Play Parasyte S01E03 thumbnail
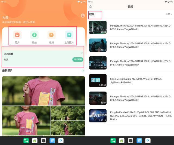Screen dimensions: 174x145 pyautogui.click(x=98, y=98)
